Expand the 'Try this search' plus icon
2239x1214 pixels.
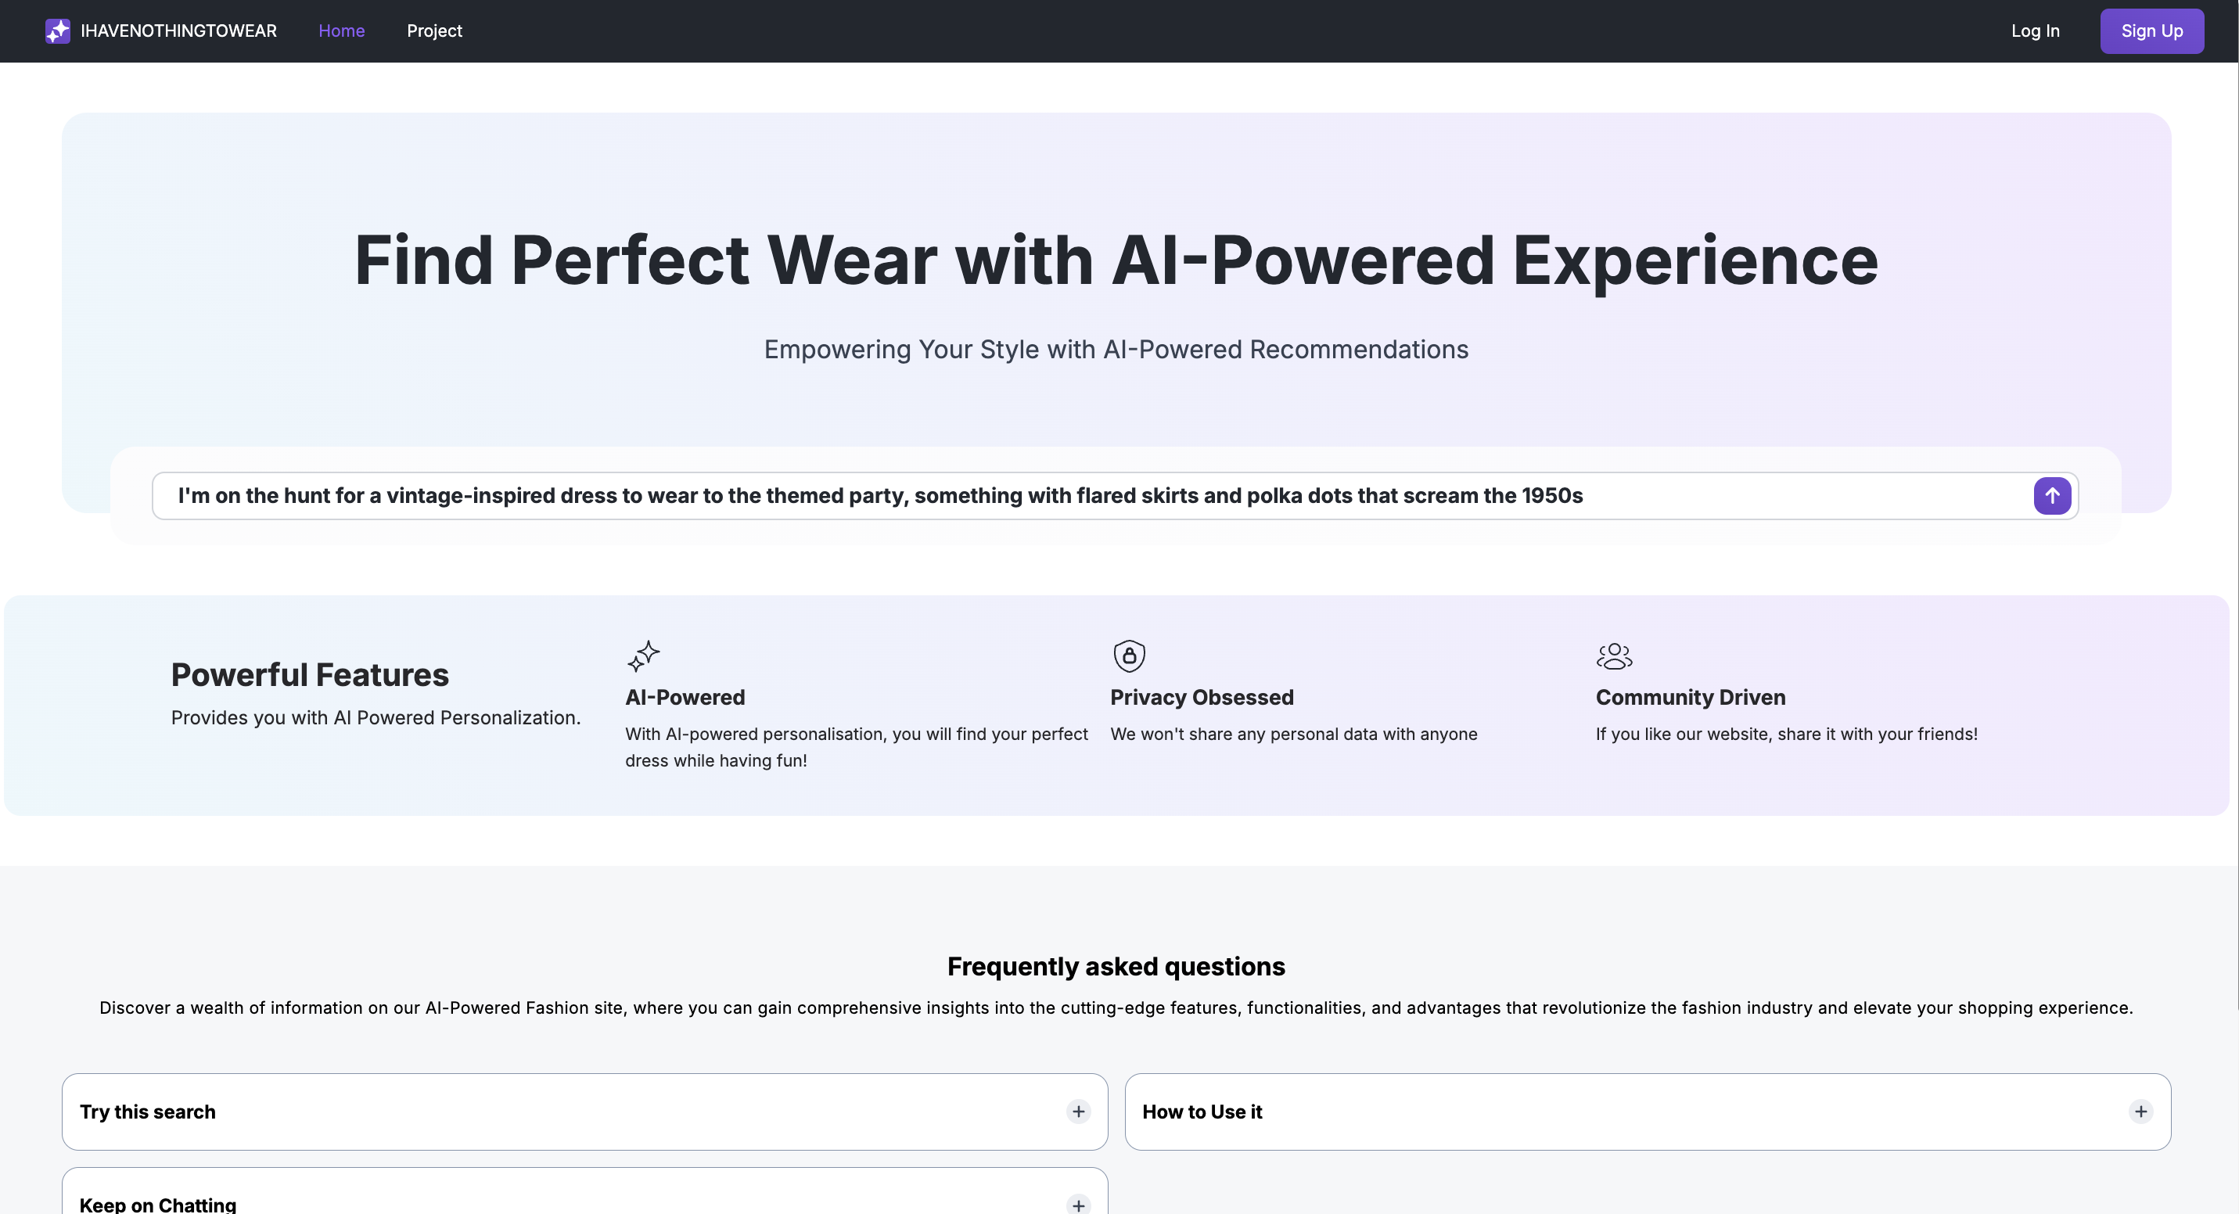1078,1112
